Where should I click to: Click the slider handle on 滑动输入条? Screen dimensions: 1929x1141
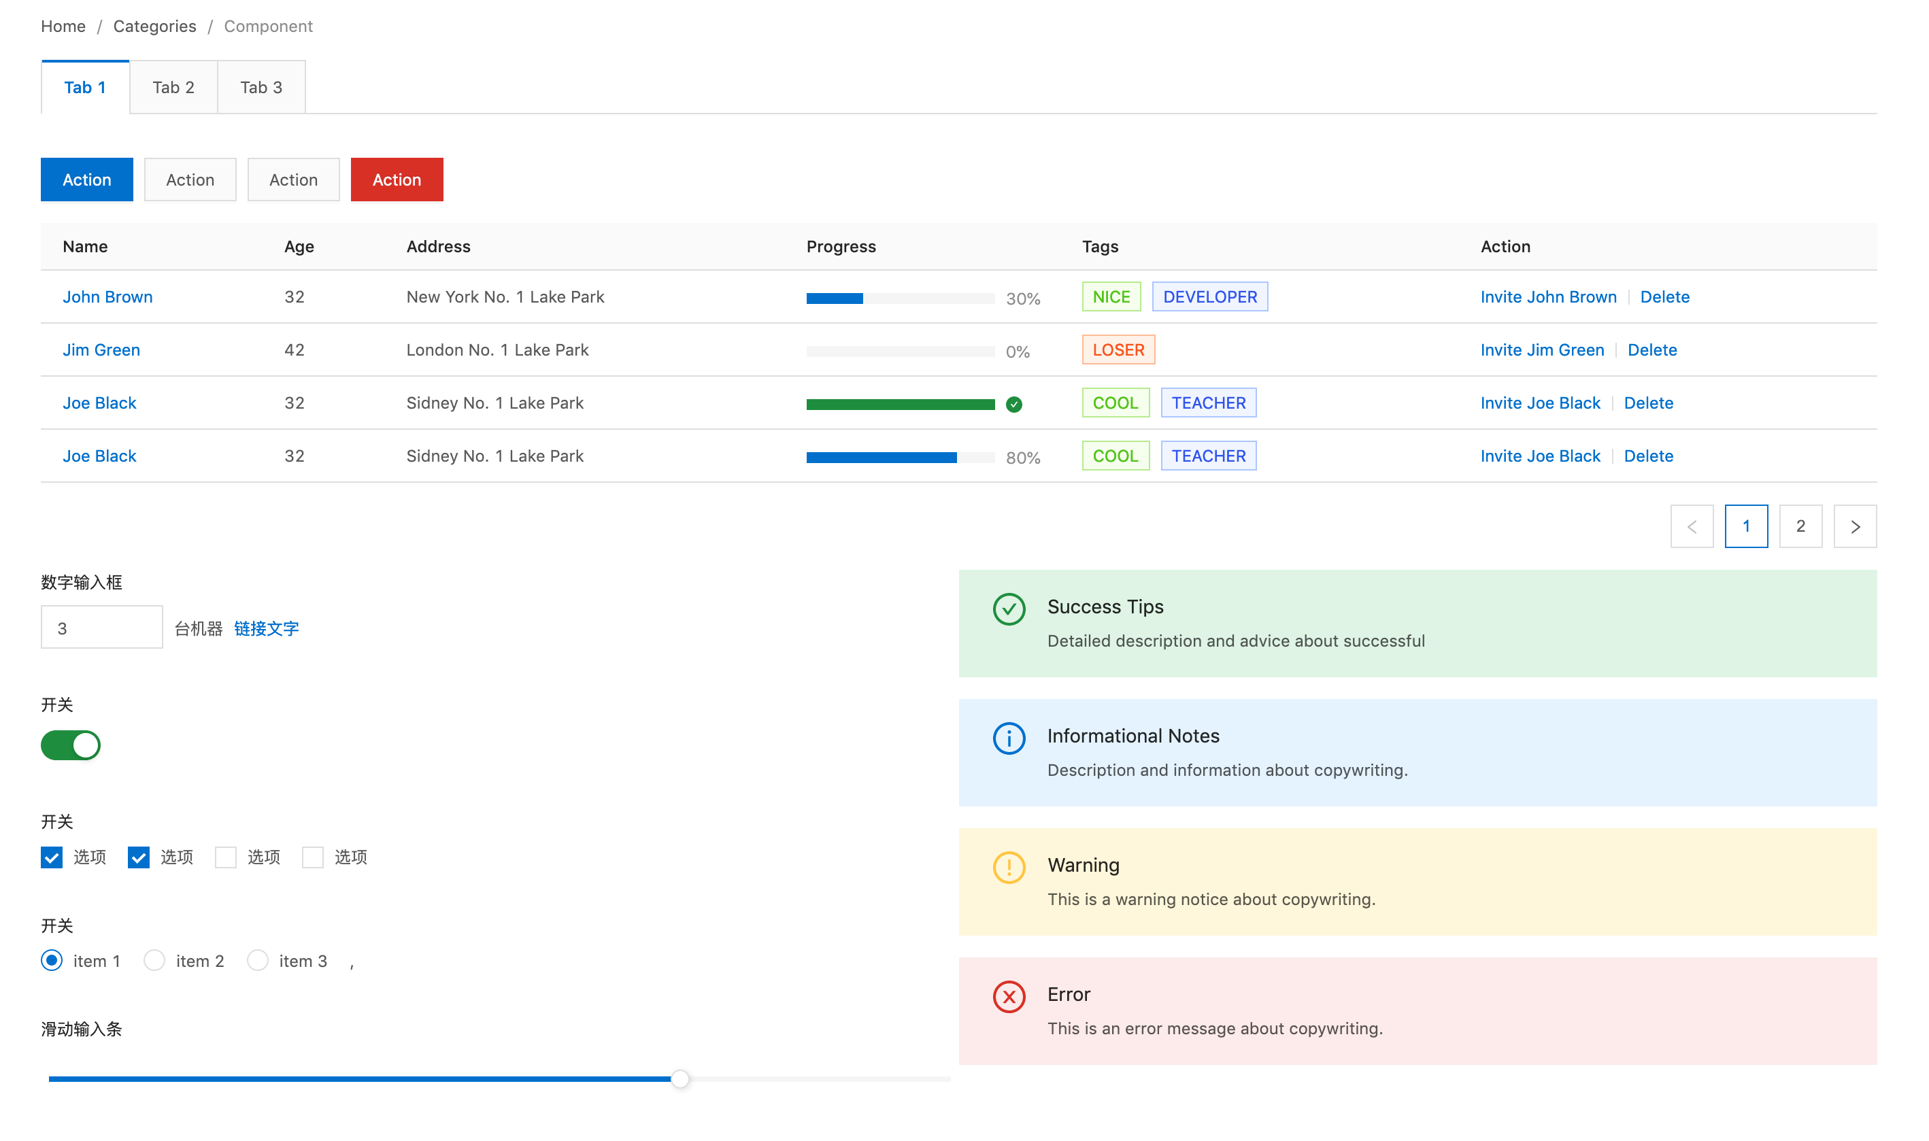pyautogui.click(x=680, y=1078)
